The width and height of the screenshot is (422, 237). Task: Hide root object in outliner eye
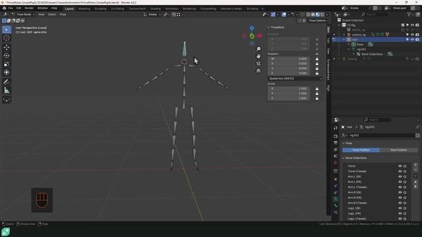coord(412,39)
